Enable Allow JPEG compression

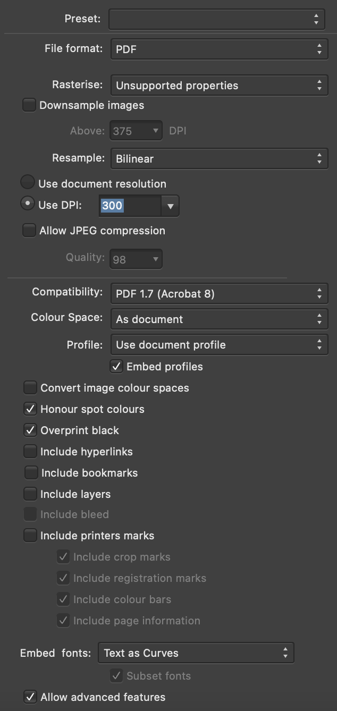click(x=29, y=230)
